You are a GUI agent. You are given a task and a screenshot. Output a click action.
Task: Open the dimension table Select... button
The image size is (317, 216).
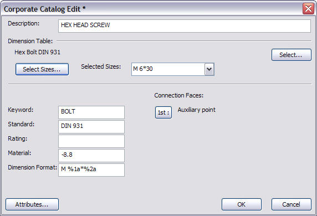(x=292, y=55)
